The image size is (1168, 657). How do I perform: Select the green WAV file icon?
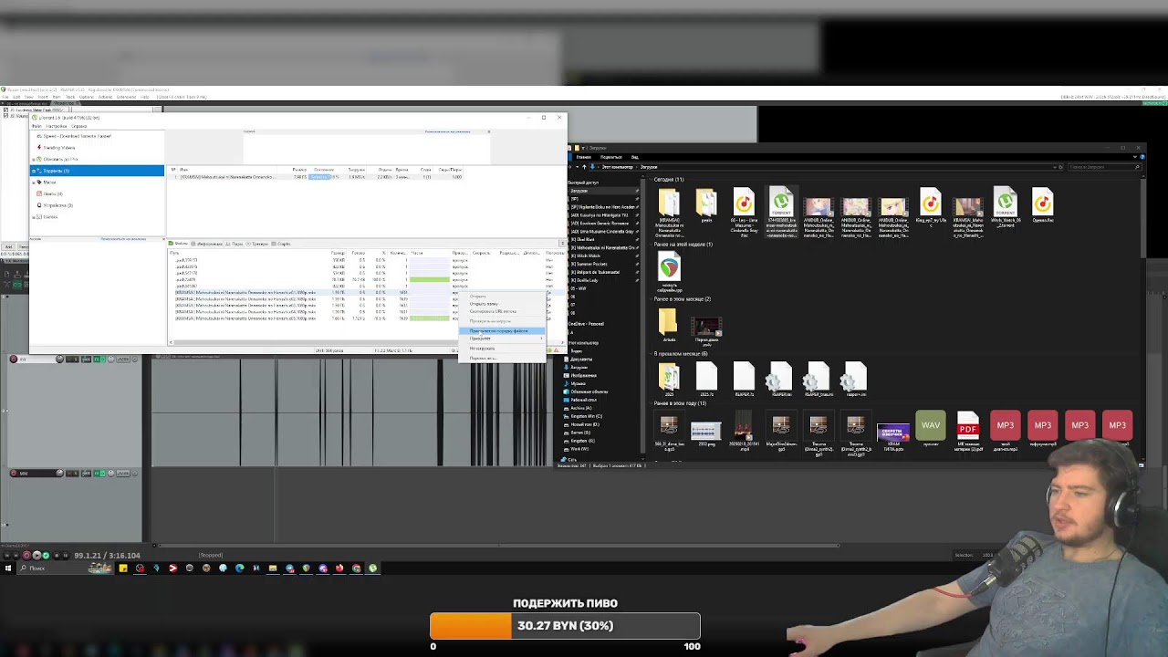931,425
